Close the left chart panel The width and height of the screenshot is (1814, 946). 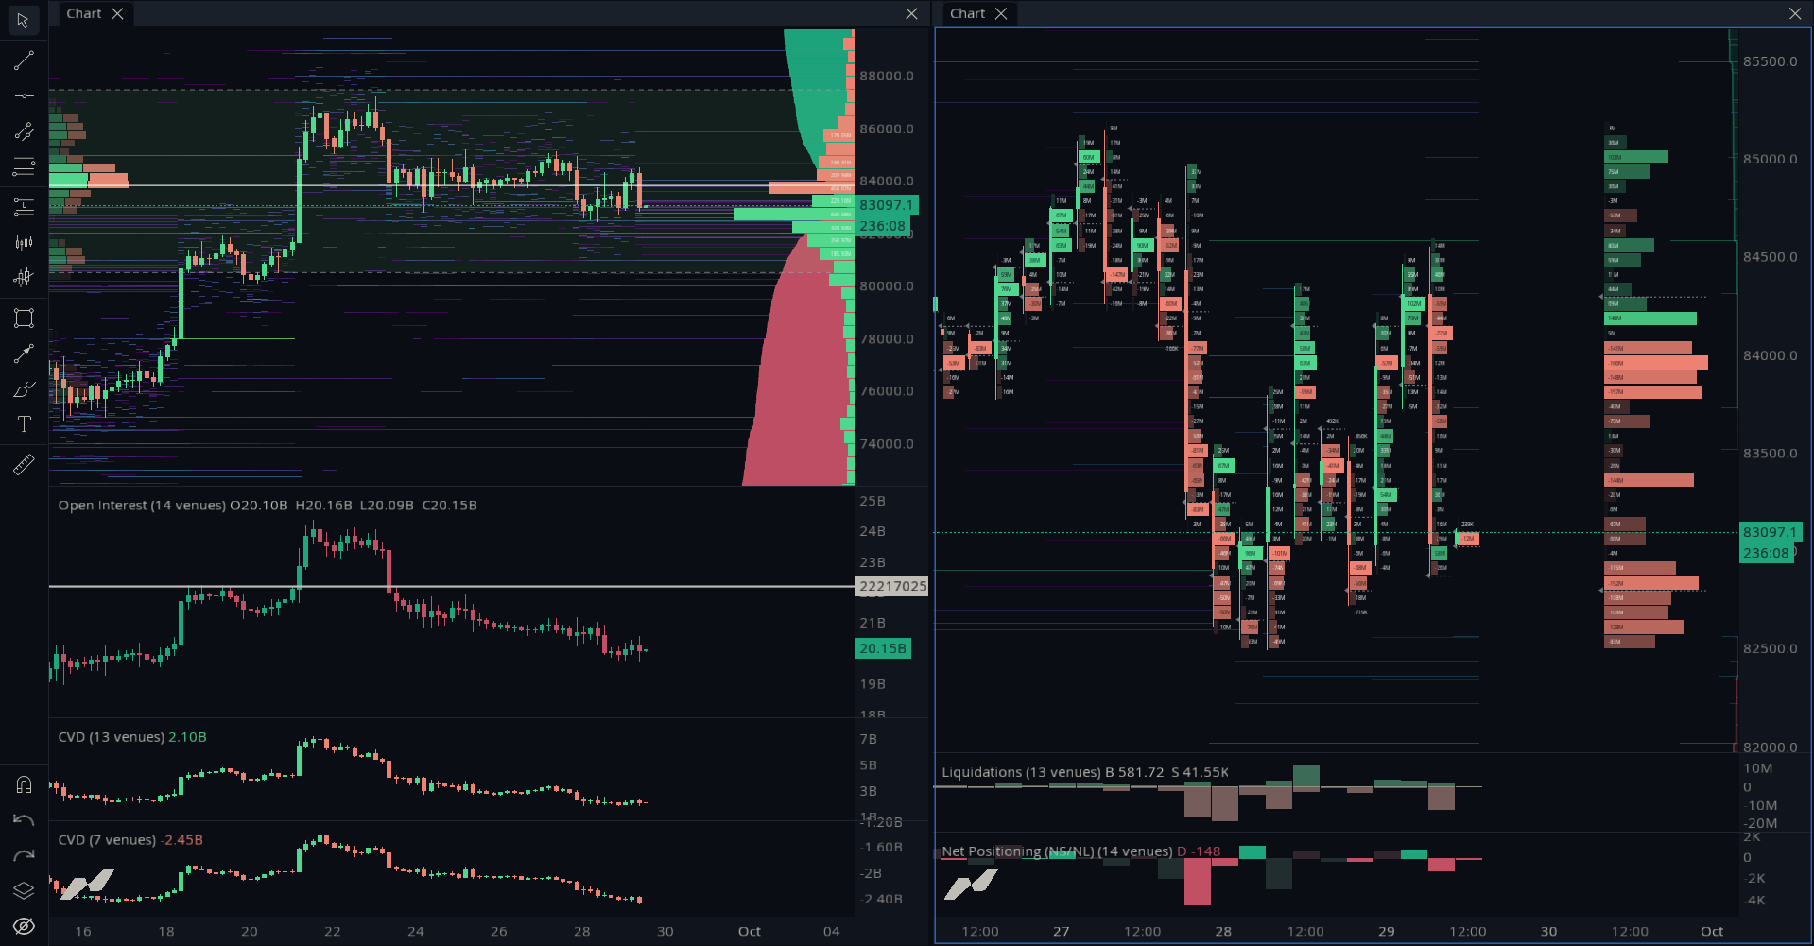pos(911,13)
